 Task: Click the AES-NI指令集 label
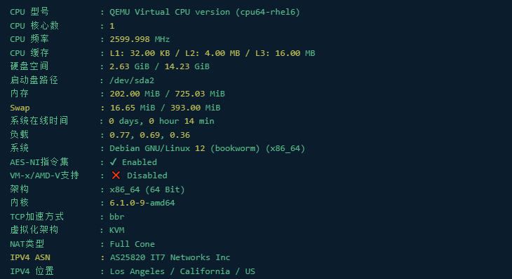click(39, 162)
